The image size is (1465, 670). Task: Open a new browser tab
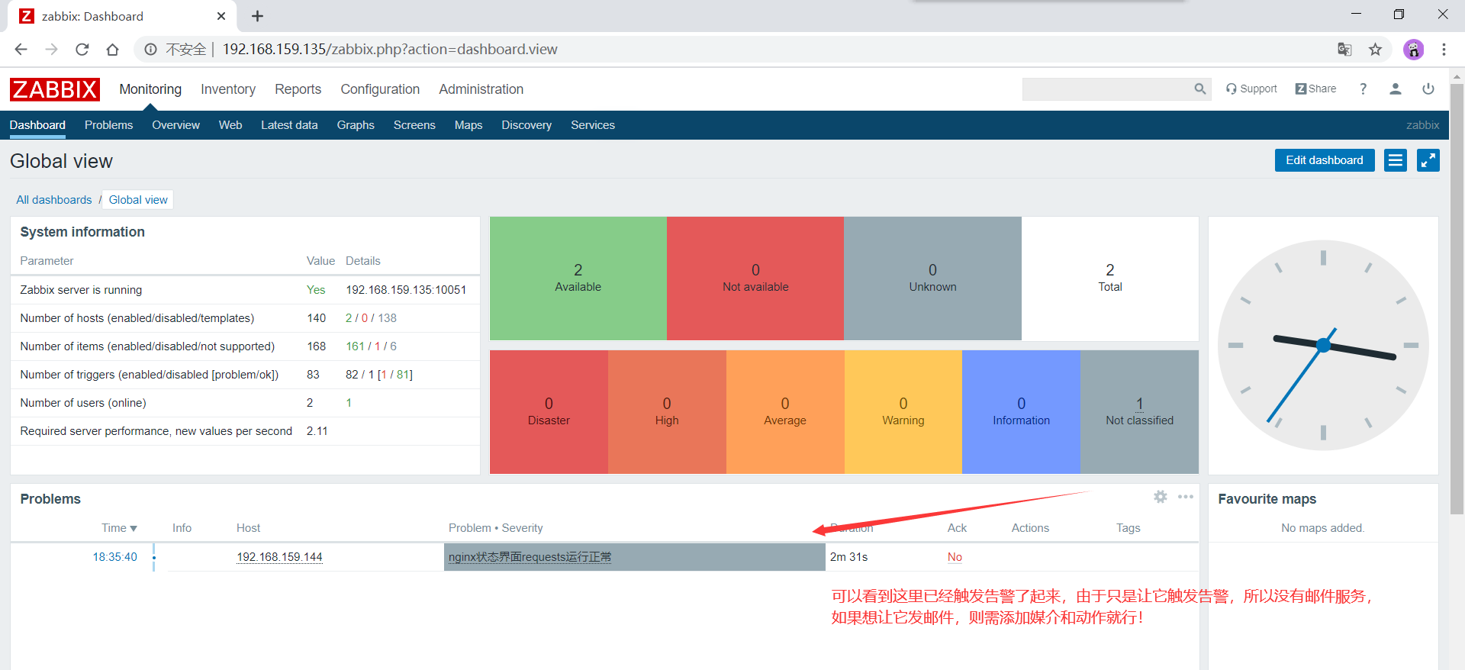pyautogui.click(x=258, y=16)
